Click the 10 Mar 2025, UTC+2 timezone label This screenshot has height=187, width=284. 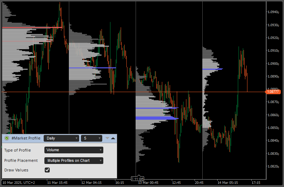[x=19, y=183]
